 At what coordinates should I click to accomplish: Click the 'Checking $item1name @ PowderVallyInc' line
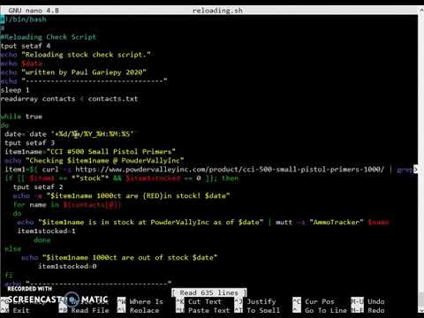pos(95,161)
